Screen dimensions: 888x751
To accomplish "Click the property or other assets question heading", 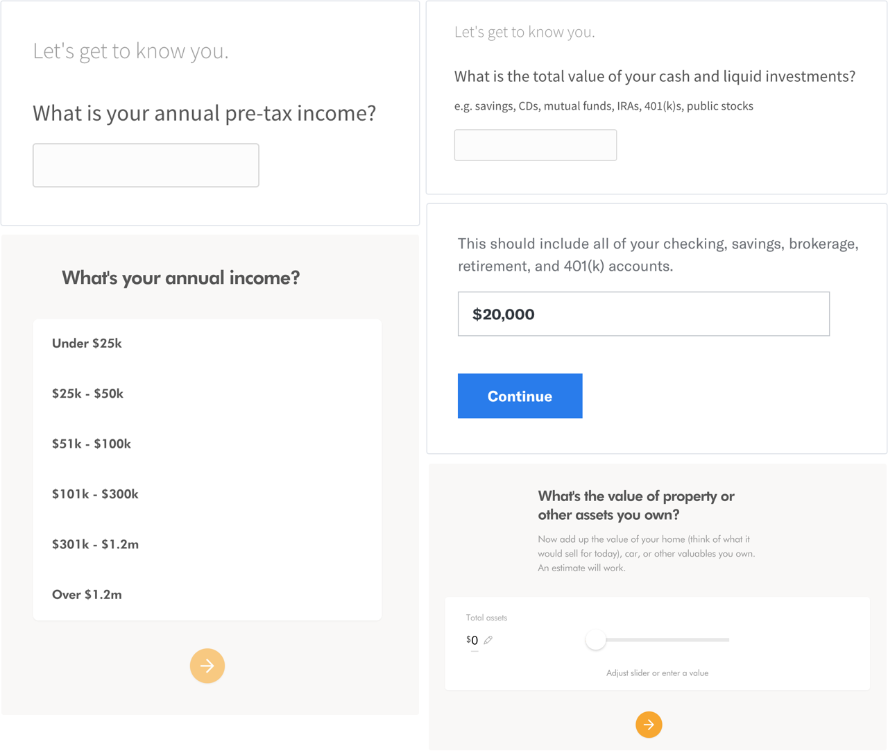I will 635,505.
